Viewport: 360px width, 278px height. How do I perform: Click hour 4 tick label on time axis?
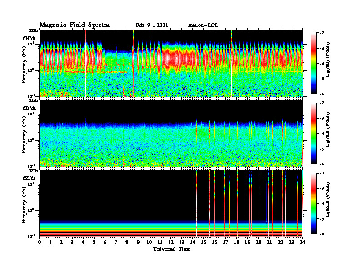click(x=83, y=243)
